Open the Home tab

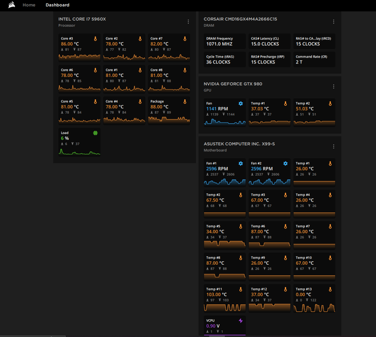29,5
